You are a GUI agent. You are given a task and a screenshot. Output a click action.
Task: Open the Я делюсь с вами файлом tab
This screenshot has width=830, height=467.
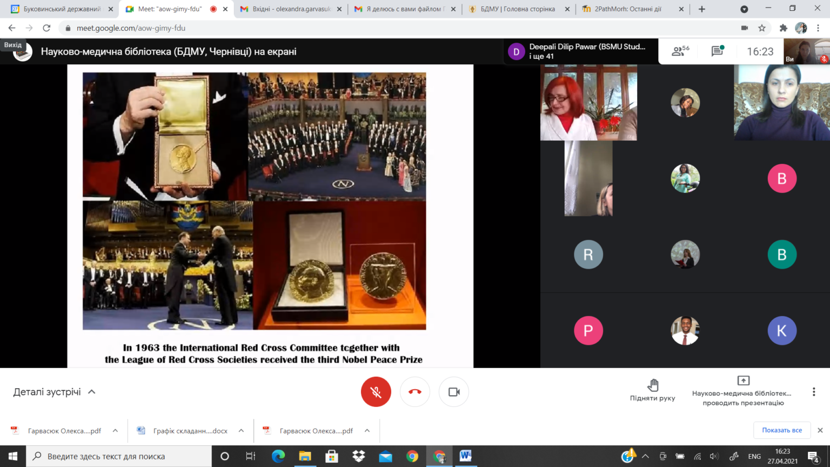point(404,9)
